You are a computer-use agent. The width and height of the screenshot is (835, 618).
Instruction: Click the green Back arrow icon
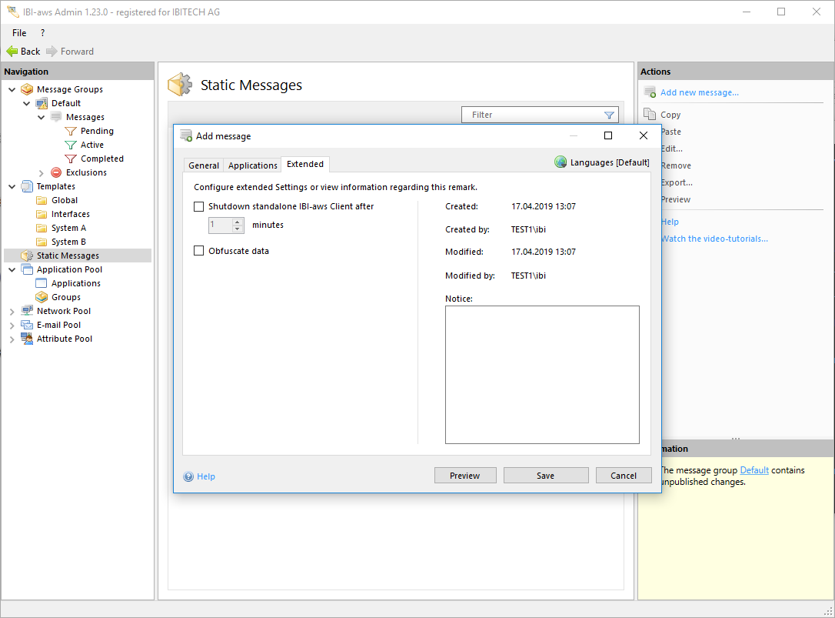tap(12, 52)
